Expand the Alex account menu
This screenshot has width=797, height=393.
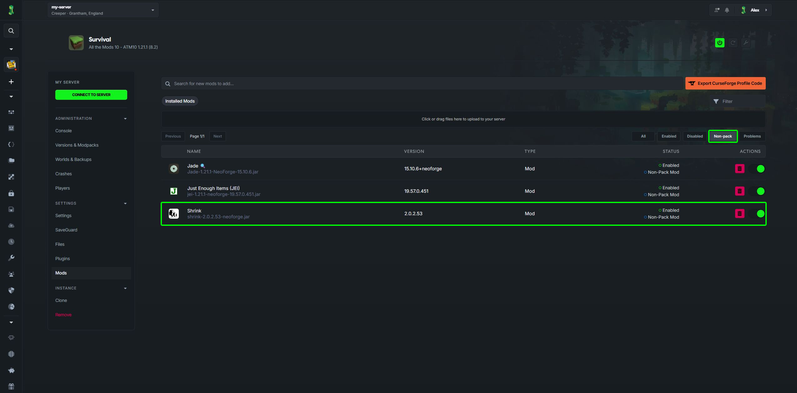click(x=754, y=10)
